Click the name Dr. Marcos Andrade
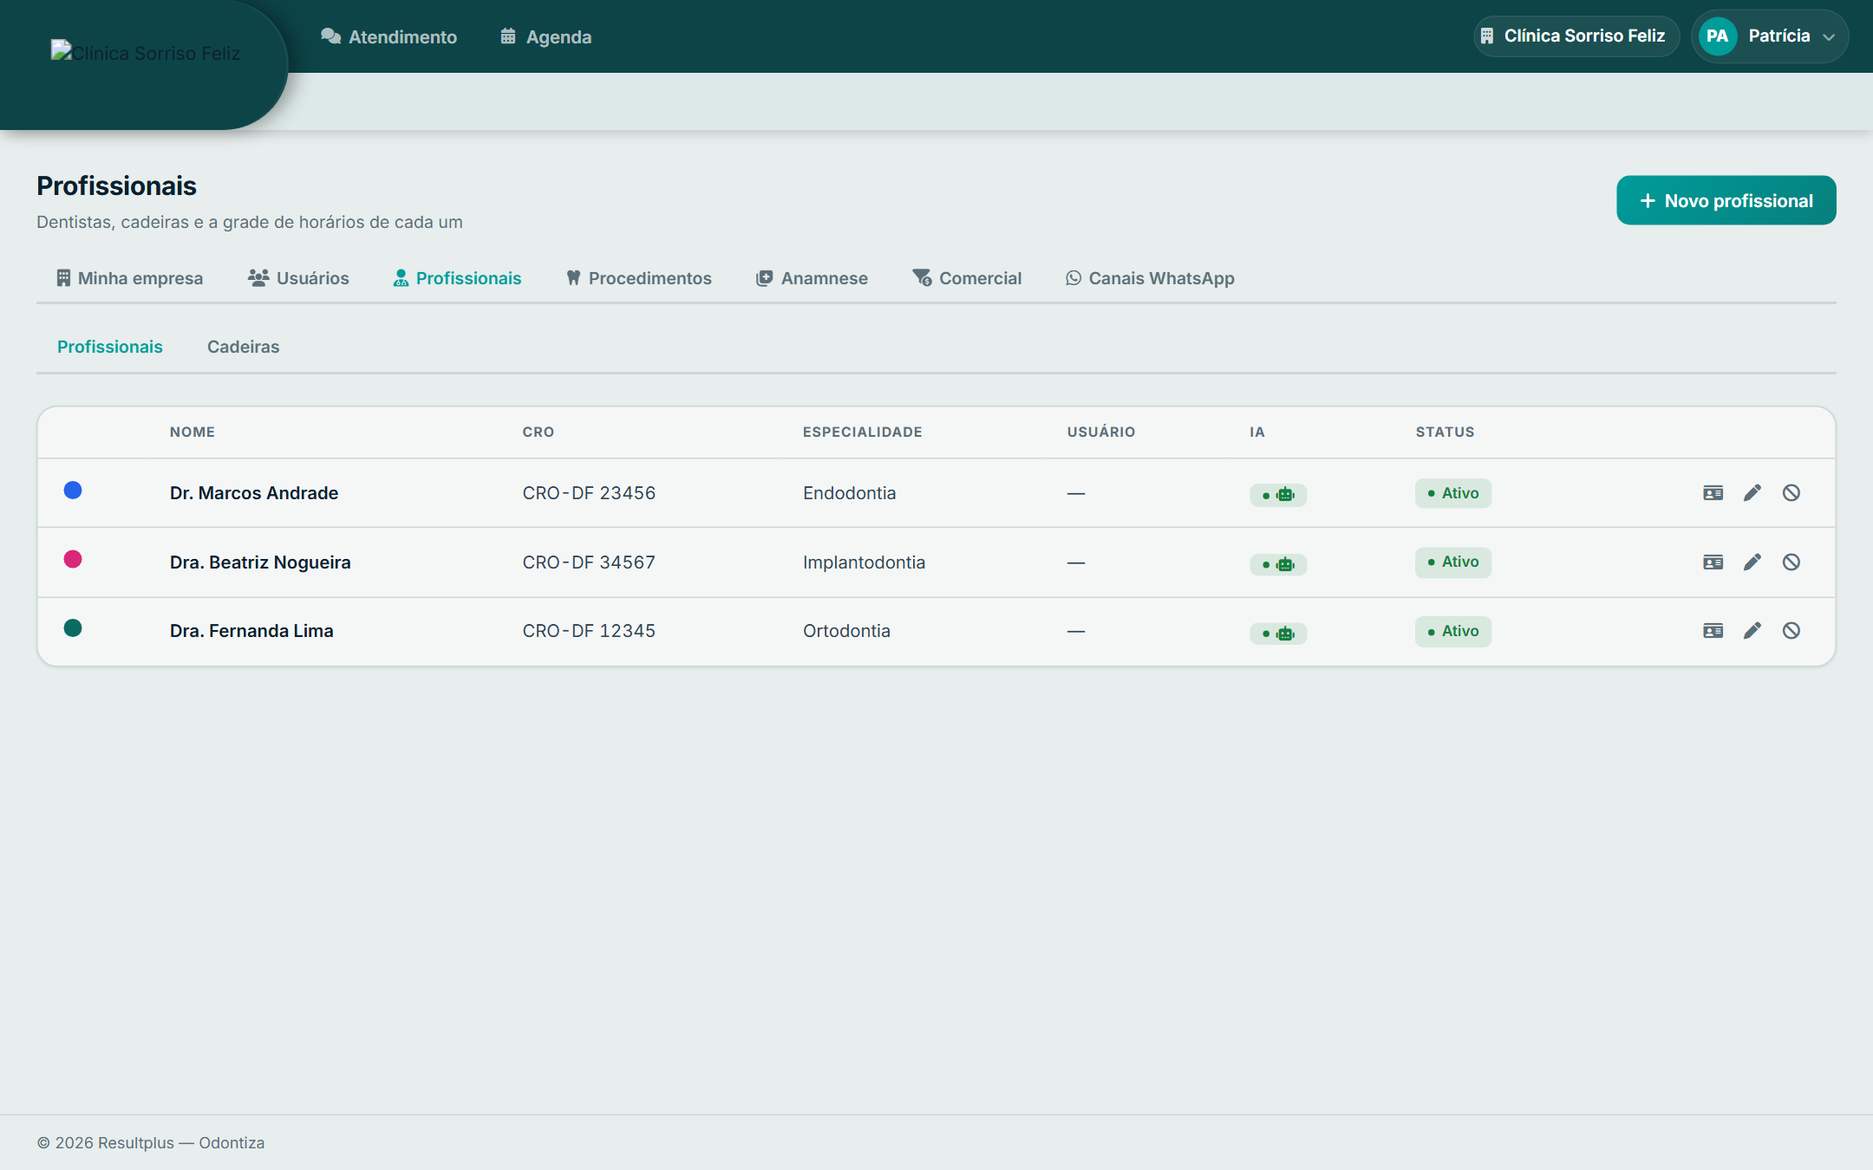This screenshot has width=1873, height=1170. 254,493
